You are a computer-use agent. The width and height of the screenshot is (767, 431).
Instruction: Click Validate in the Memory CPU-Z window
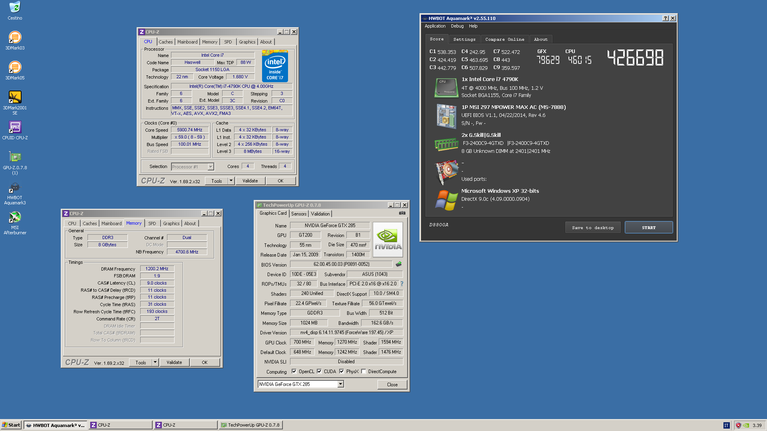tap(174, 362)
